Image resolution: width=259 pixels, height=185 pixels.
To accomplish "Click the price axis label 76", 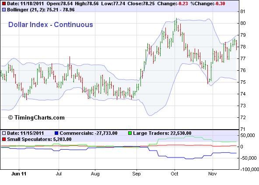I will (x=243, y=70).
